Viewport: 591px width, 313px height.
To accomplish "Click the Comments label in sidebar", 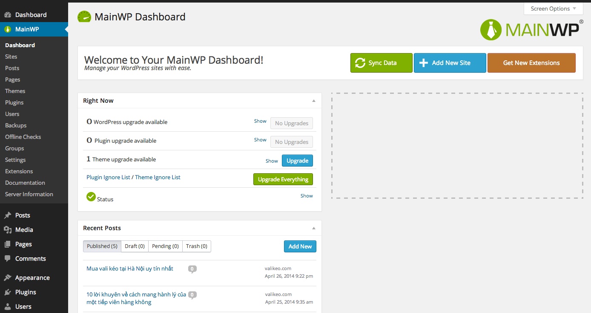I will coord(31,259).
